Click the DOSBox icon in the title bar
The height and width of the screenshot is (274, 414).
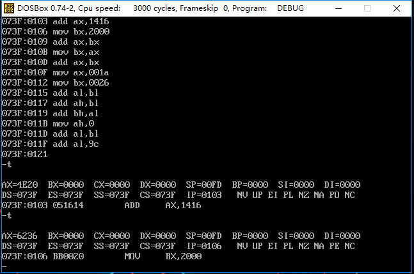9,8
